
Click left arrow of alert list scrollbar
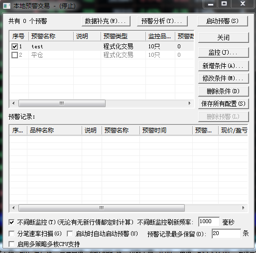[x=13, y=103]
